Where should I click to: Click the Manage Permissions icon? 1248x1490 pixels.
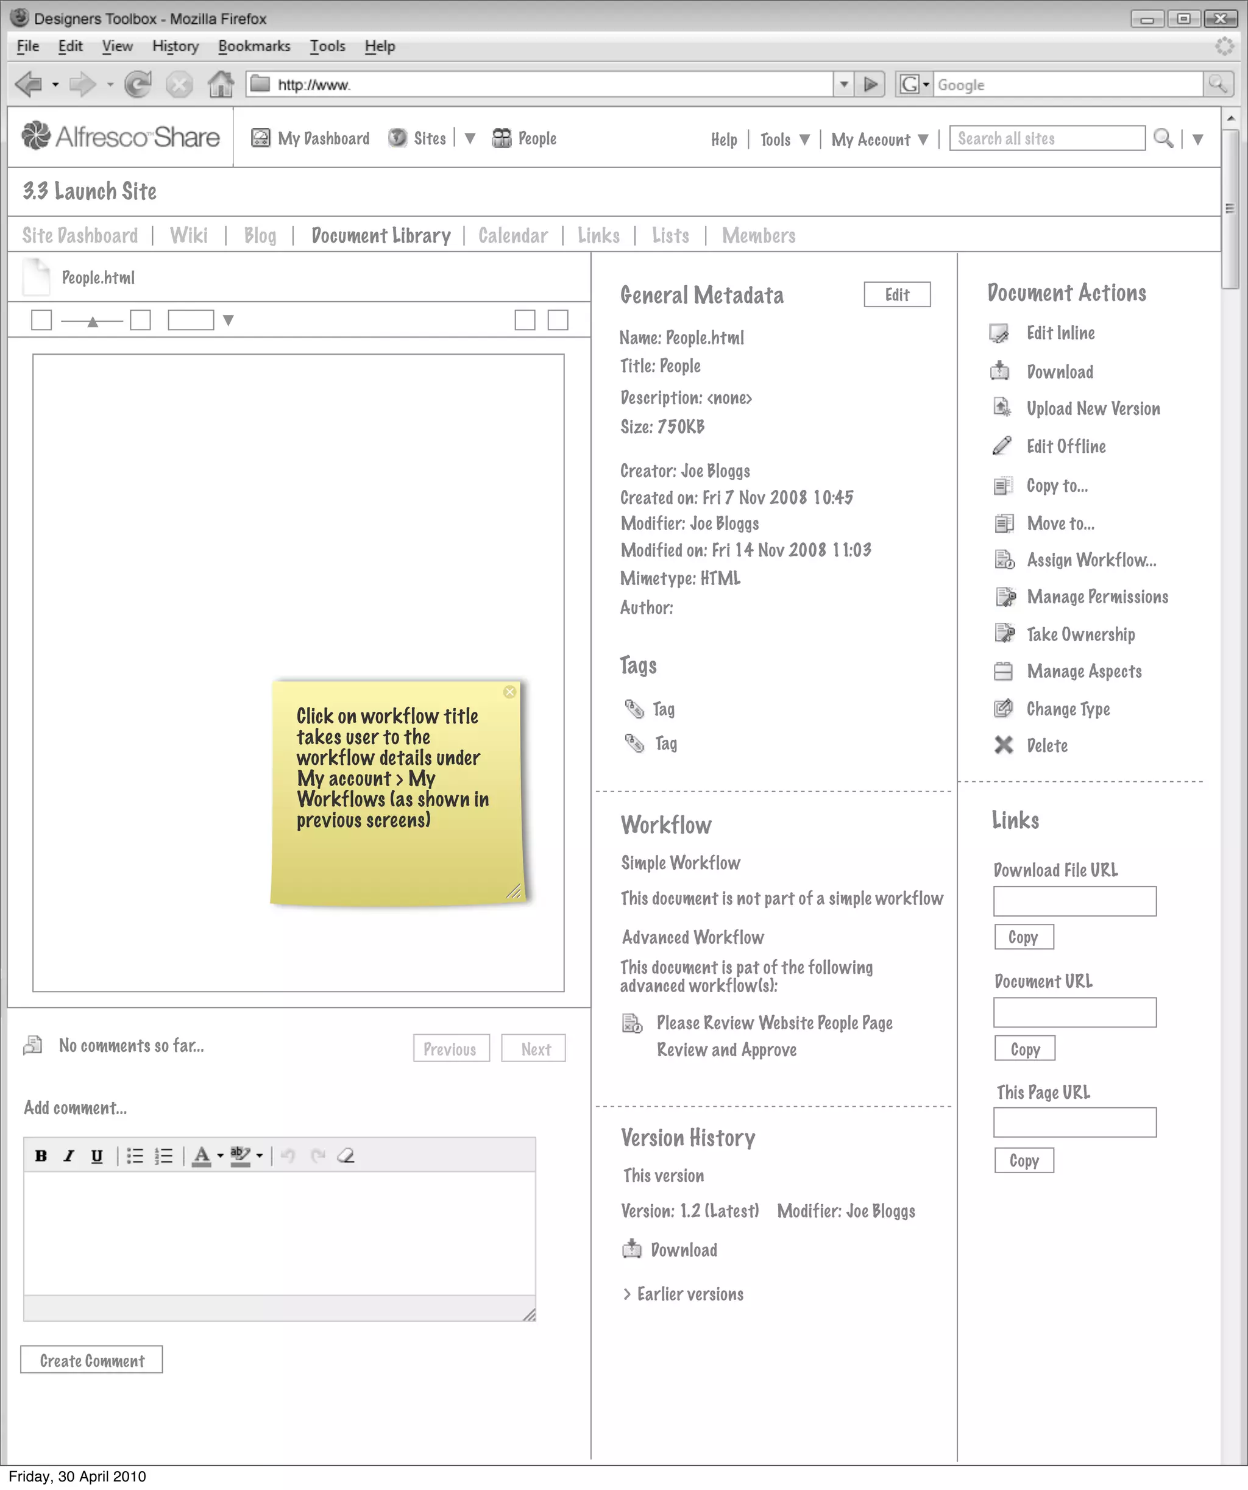tap(1005, 597)
